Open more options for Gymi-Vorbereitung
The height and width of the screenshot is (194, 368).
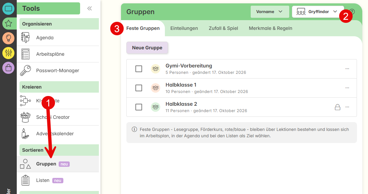pos(347,69)
